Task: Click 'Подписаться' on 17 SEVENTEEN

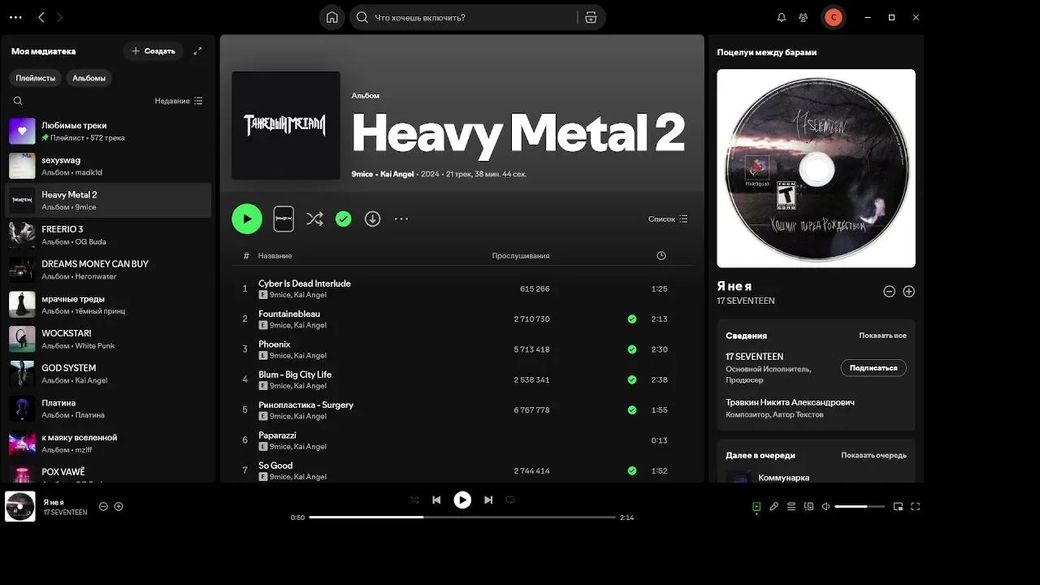Action: (x=873, y=368)
